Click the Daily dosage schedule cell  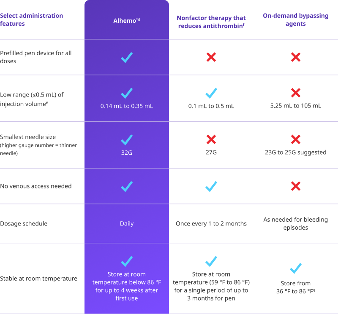click(x=126, y=224)
